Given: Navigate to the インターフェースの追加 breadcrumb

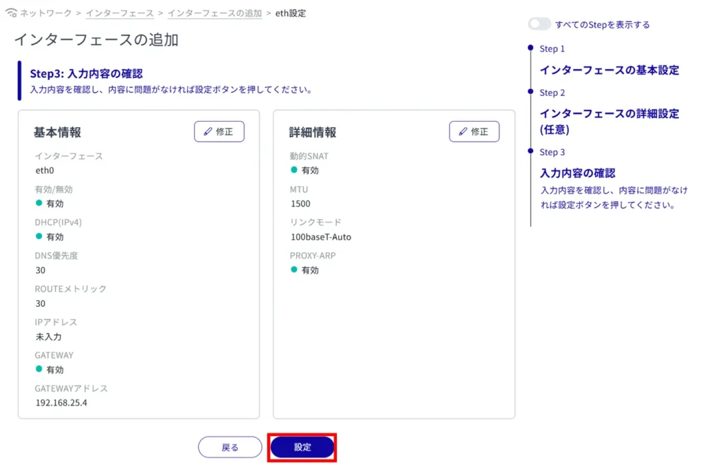Looking at the screenshot, I should (x=214, y=13).
